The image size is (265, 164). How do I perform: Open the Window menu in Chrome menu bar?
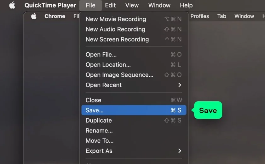point(244,16)
